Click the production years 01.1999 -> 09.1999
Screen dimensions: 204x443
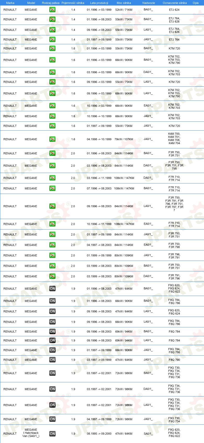click(99, 255)
